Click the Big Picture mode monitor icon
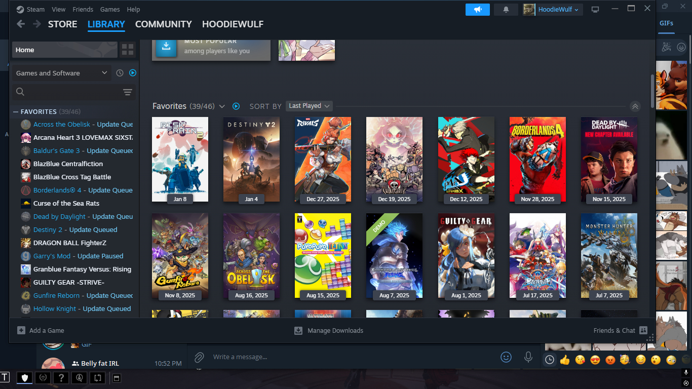The width and height of the screenshot is (692, 389). click(x=595, y=10)
